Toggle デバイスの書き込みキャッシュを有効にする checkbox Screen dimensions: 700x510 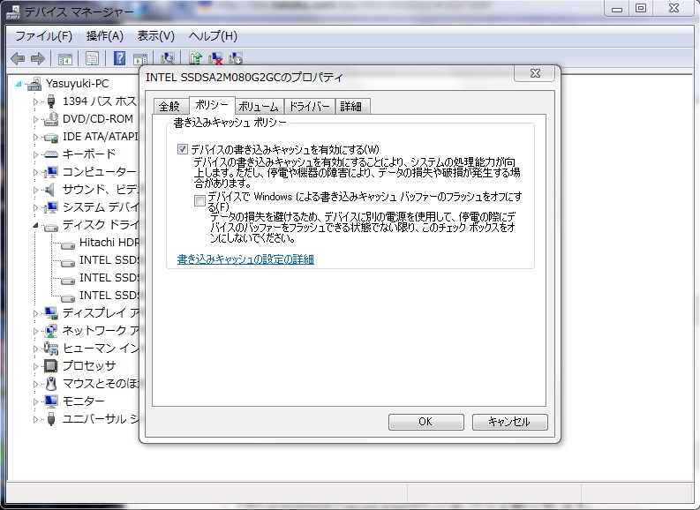182,149
